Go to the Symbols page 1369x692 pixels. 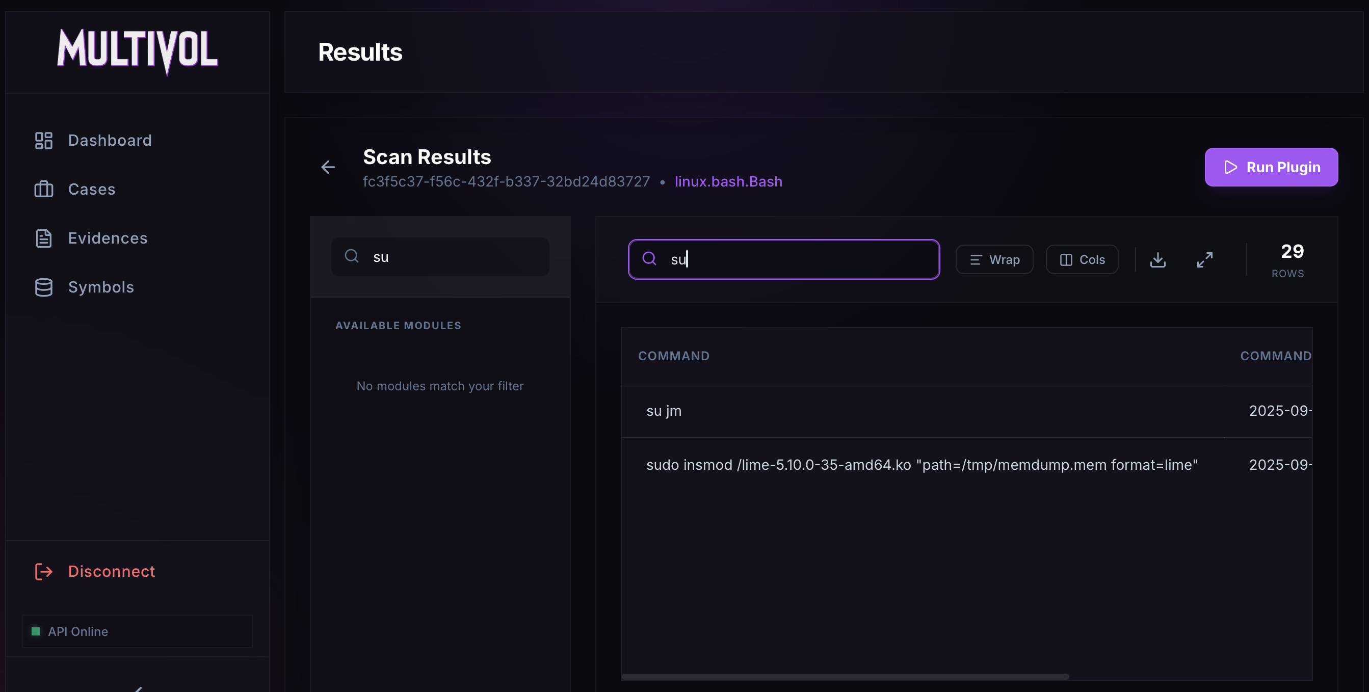tap(101, 287)
